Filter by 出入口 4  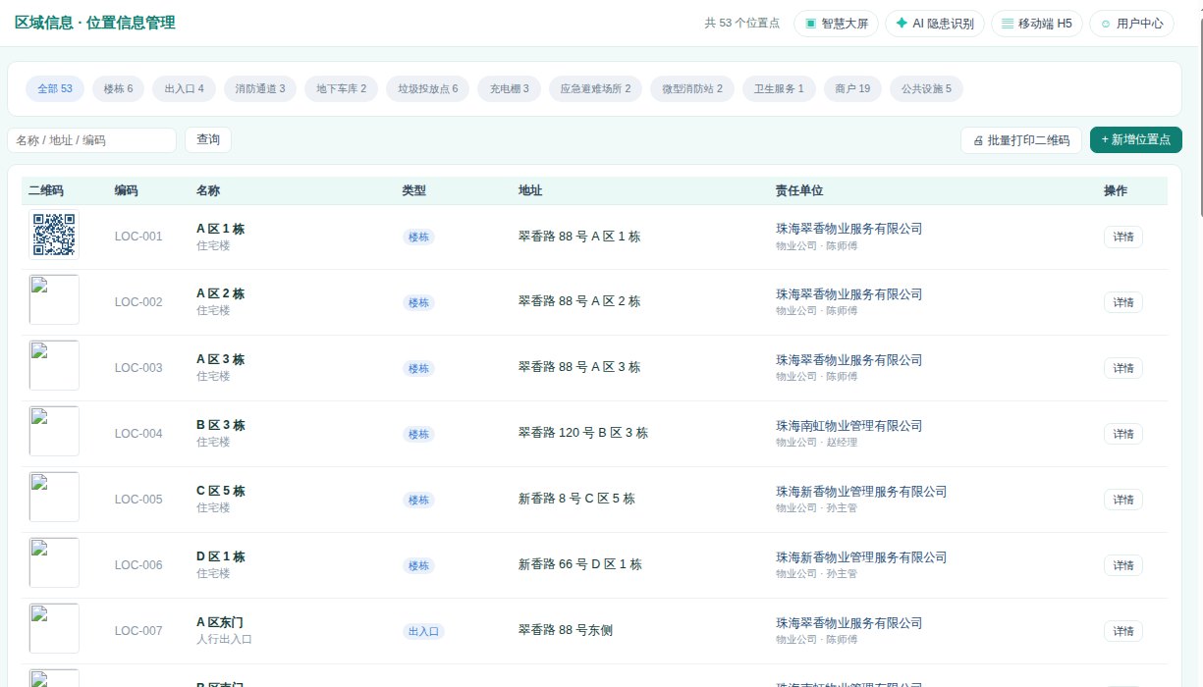(185, 89)
